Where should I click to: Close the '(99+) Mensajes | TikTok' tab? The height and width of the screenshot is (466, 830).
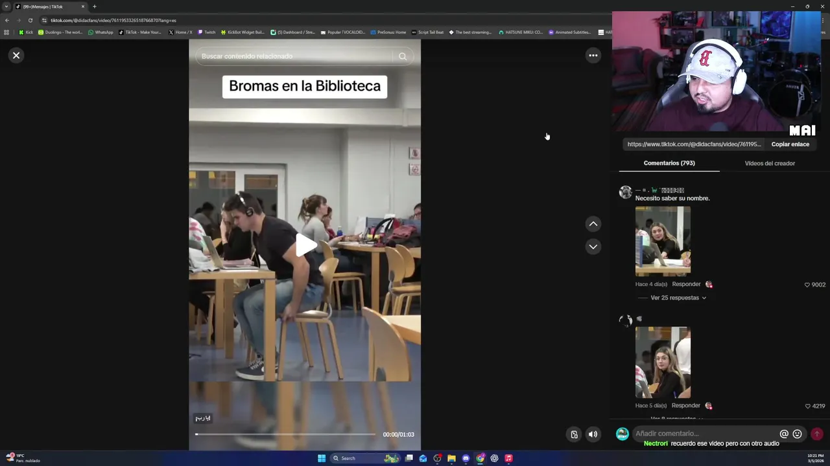82,6
